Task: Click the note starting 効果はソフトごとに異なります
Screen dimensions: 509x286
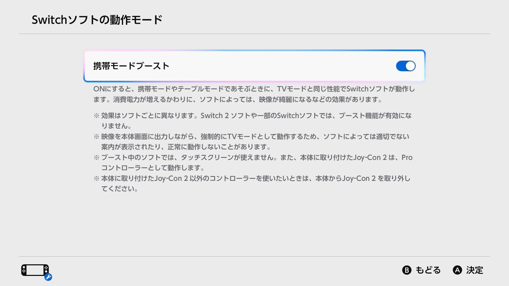Action: click(x=253, y=121)
